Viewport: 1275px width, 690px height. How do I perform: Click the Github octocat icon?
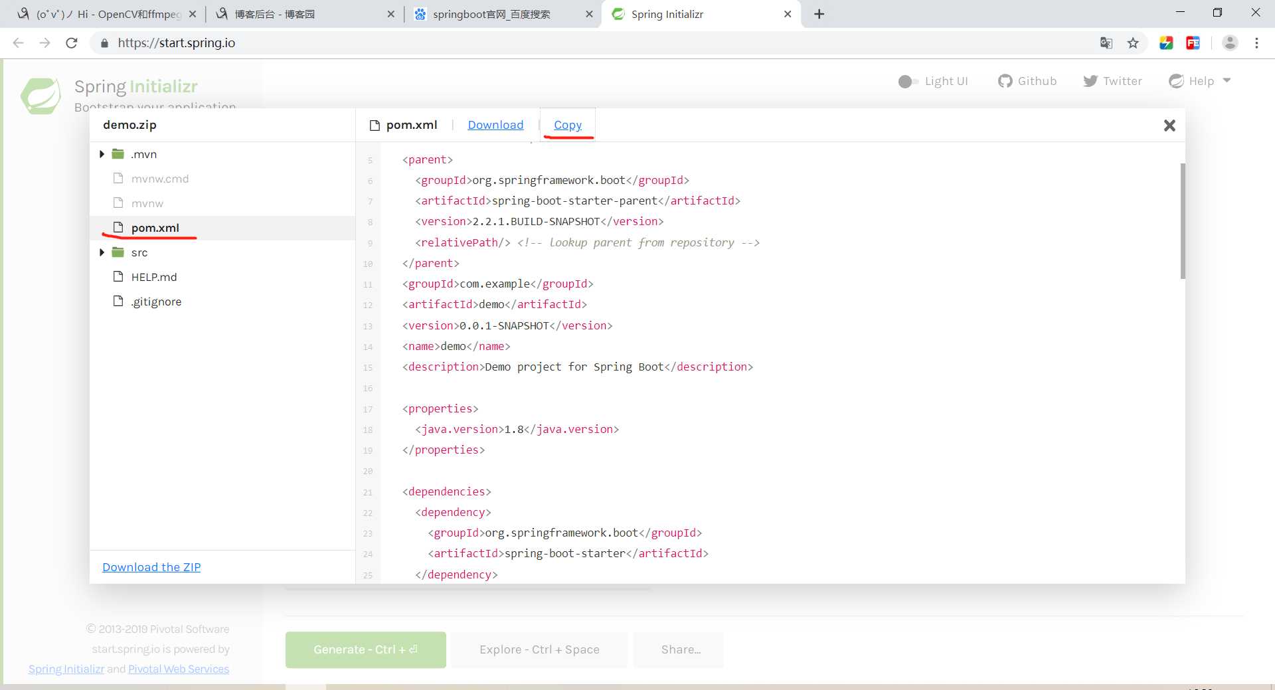[1005, 81]
